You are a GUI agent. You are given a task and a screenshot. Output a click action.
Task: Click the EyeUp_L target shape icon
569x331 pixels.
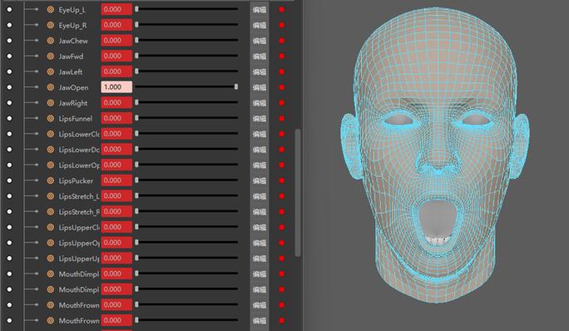pos(51,10)
